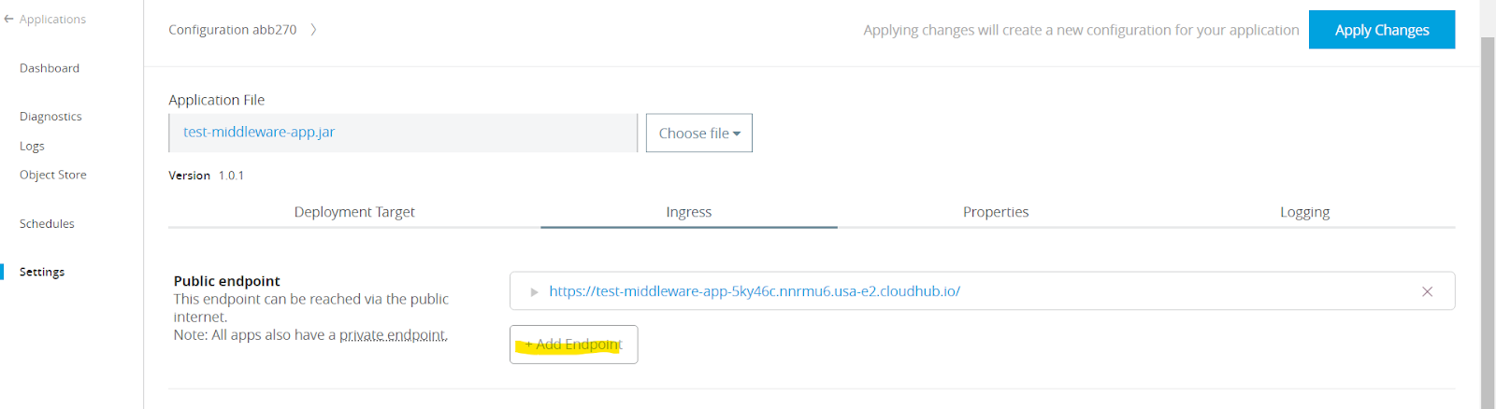Click the private endpoint link

point(393,335)
